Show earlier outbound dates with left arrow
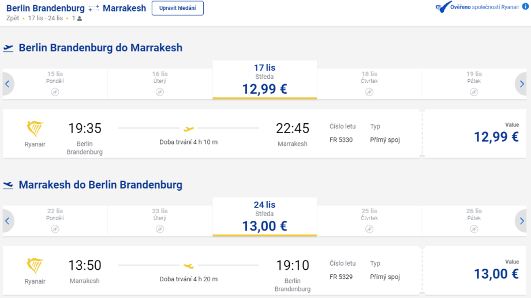531x298 pixels. [x=8, y=84]
